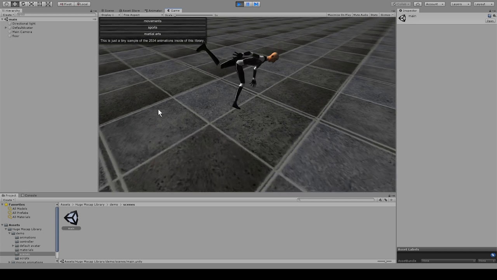Select the Project tab
The width and height of the screenshot is (497, 280).
(x=9, y=195)
